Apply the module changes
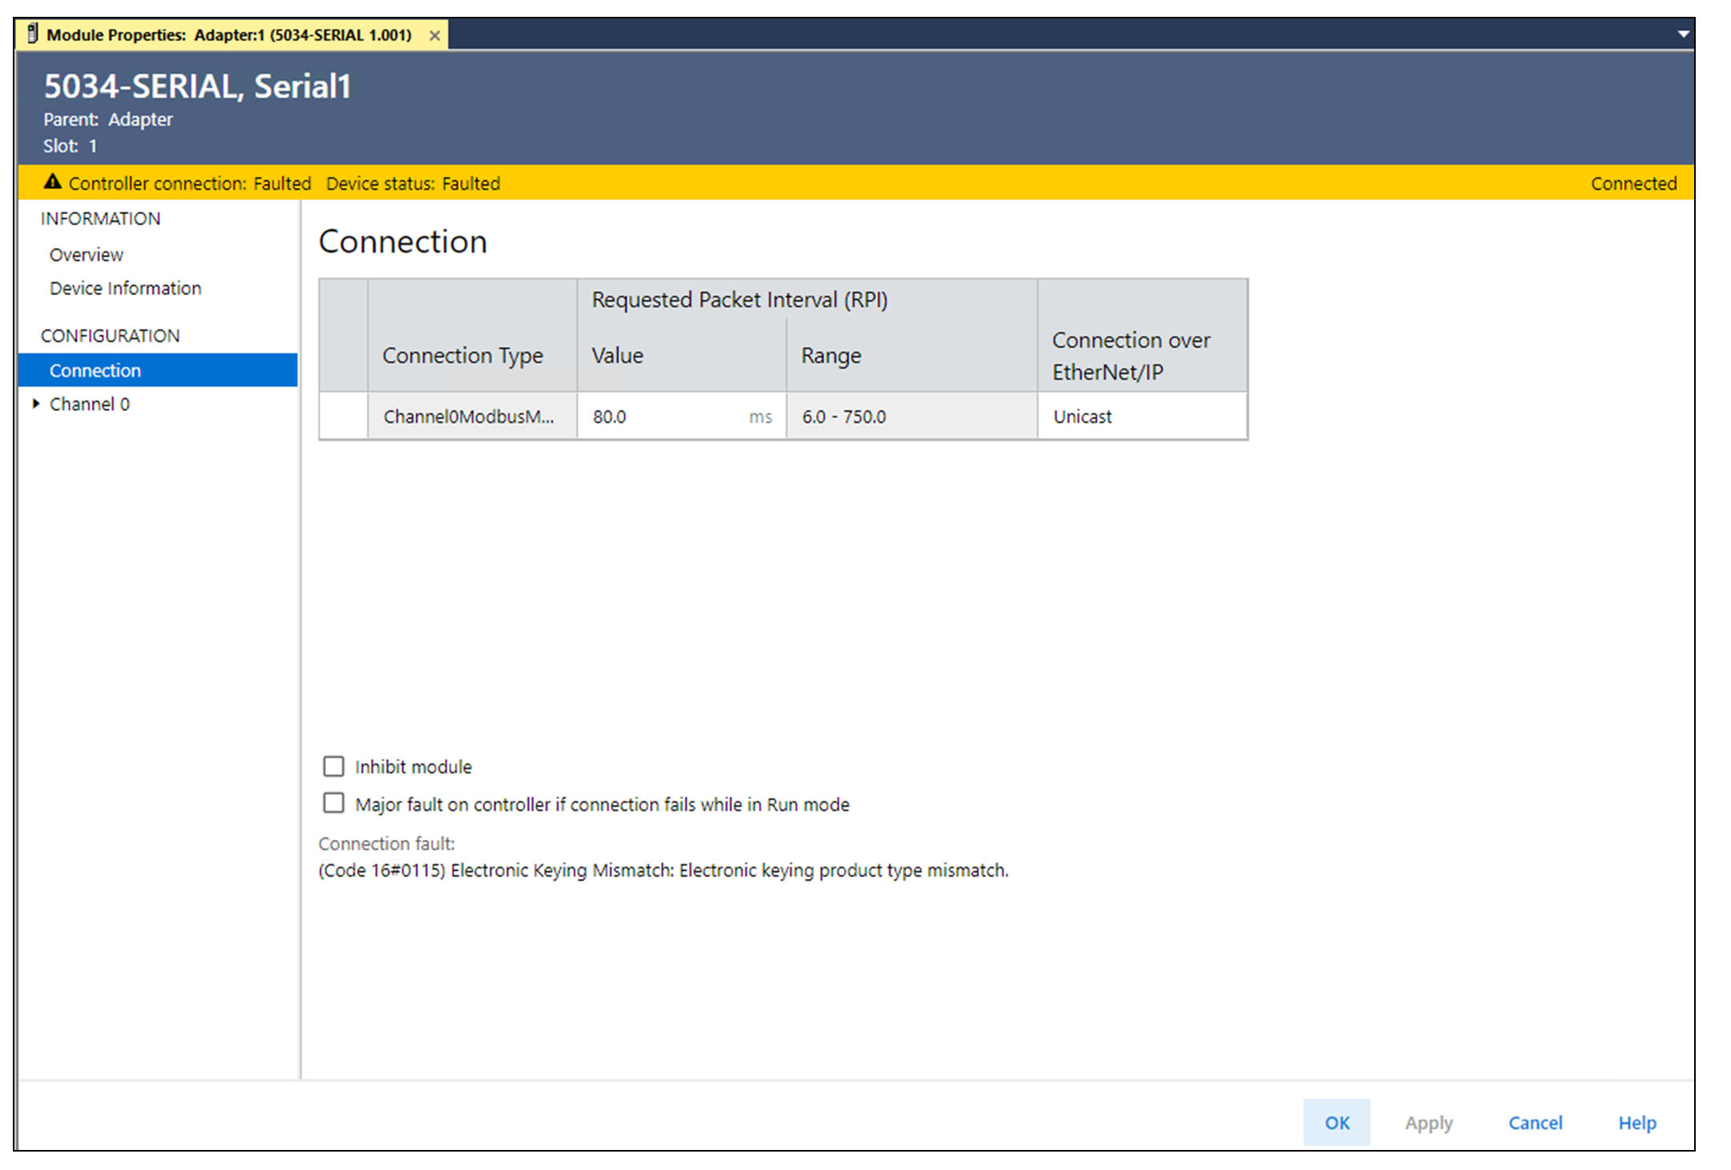 1428,1122
